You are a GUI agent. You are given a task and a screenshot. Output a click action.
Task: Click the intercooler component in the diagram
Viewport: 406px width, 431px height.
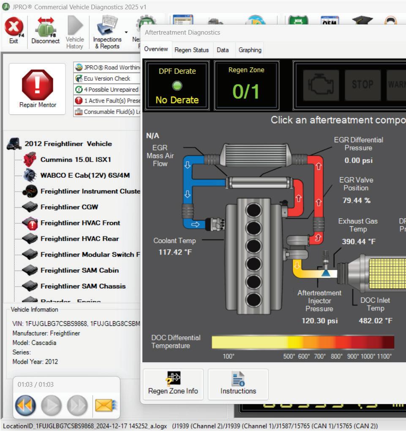(256, 155)
